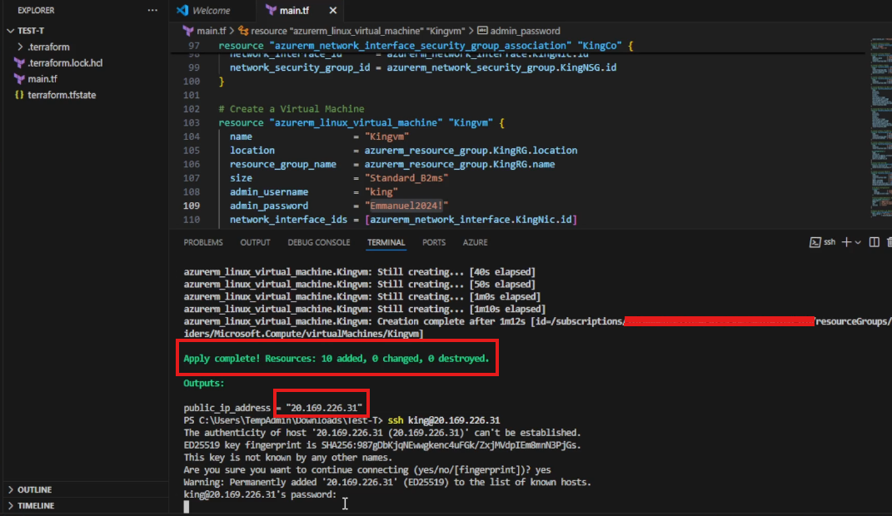
Task: Click the Kingvm resource breadcrumb segment
Action: pyautogui.click(x=358, y=31)
